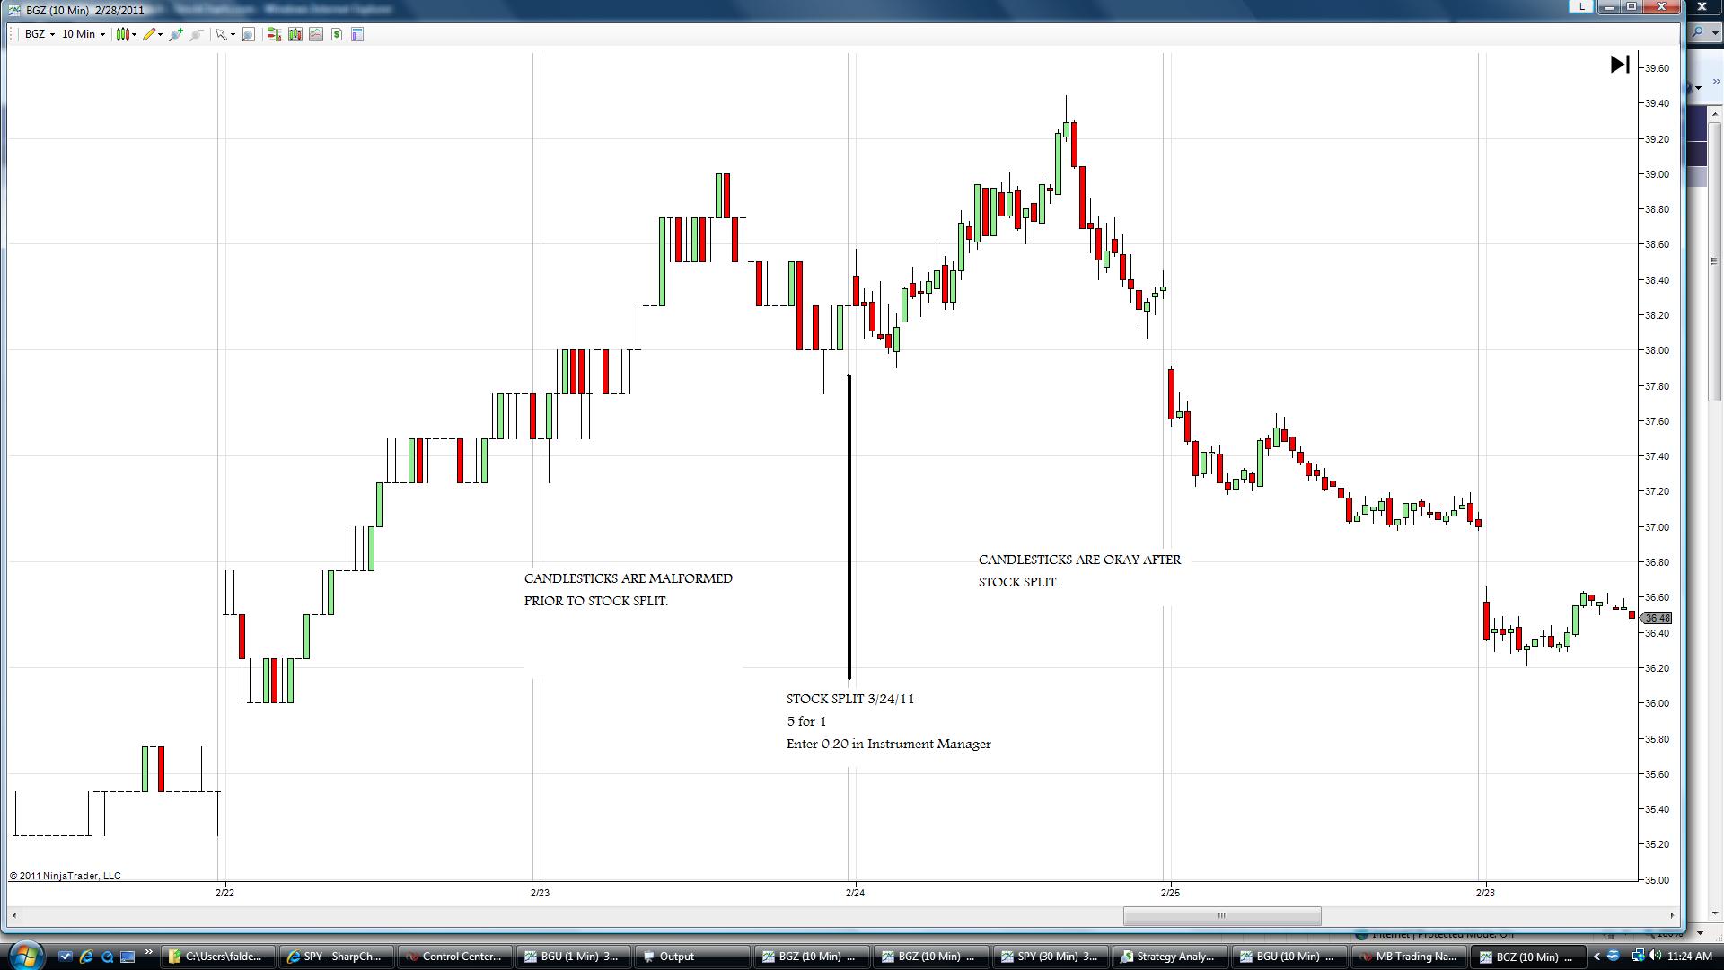The image size is (1724, 970).
Task: Jump to the last bar arrow button
Action: pyautogui.click(x=1619, y=65)
